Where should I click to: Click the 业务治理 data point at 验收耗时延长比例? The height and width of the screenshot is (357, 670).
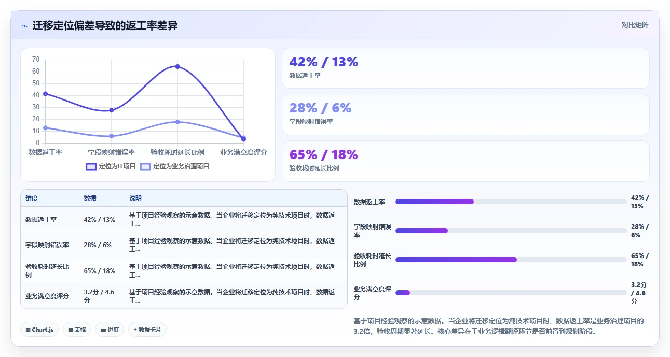coord(177,122)
